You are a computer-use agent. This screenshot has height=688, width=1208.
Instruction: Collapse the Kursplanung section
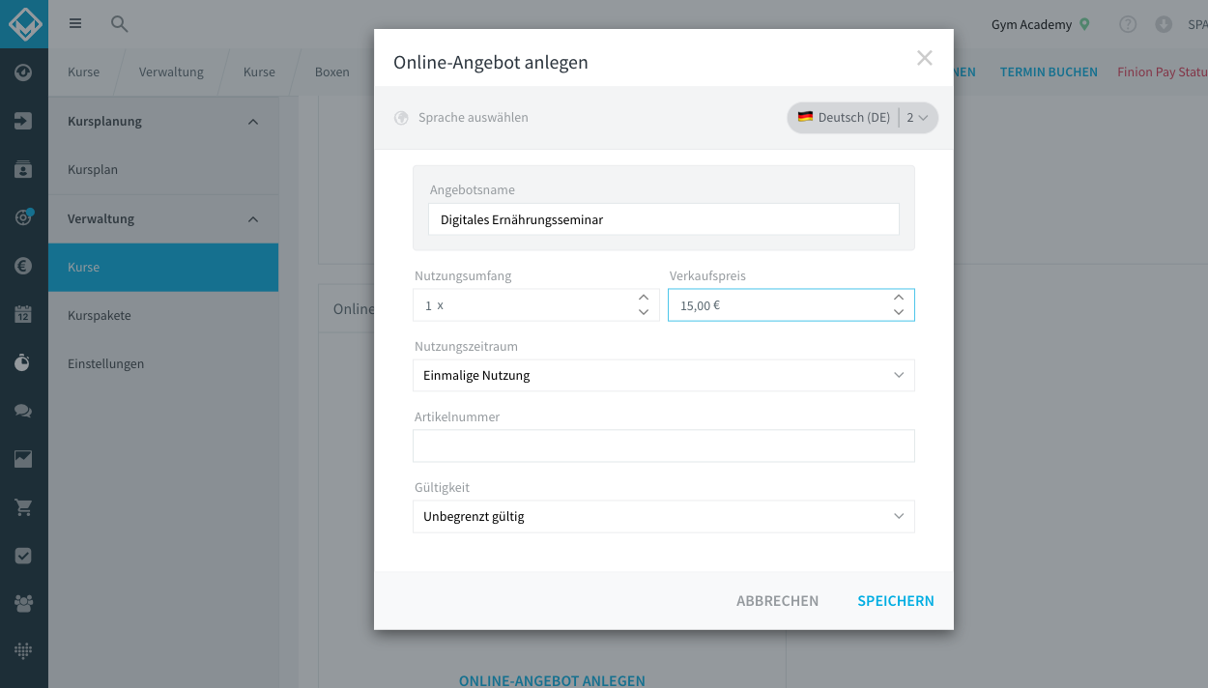pos(253,122)
